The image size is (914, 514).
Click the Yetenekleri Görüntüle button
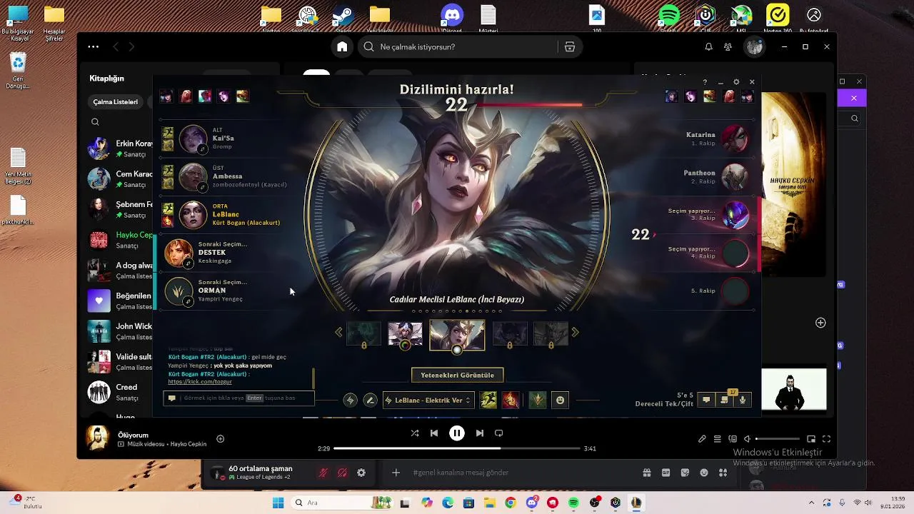[457, 375]
